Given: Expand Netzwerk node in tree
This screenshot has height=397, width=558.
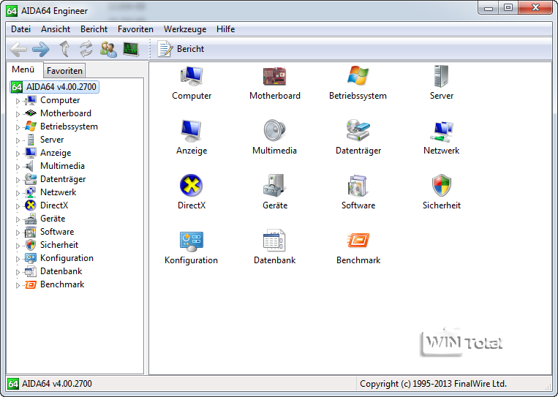Looking at the screenshot, I should pos(18,193).
